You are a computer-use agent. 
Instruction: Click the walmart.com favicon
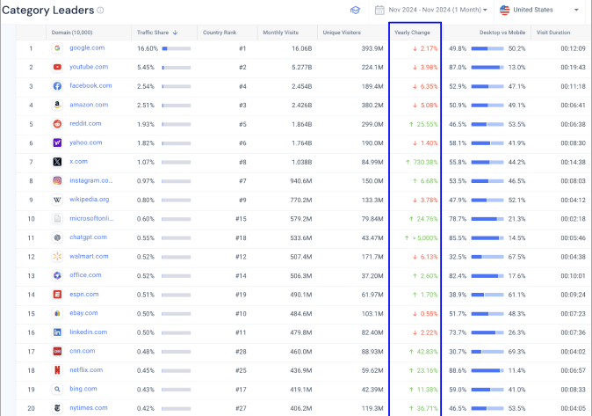coord(57,257)
